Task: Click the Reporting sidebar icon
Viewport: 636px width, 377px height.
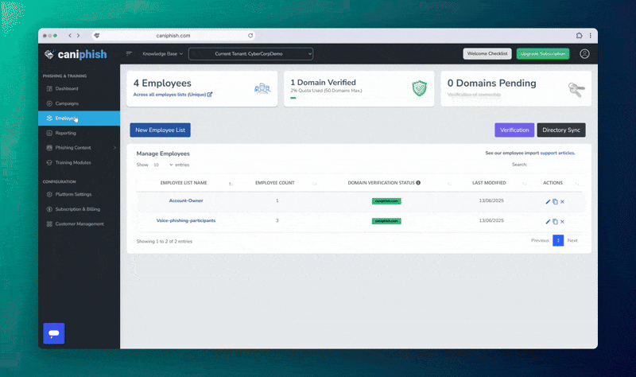Action: pos(49,133)
